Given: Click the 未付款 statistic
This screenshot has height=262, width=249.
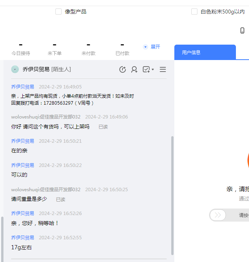Looking at the screenshot, I should click(89, 49).
